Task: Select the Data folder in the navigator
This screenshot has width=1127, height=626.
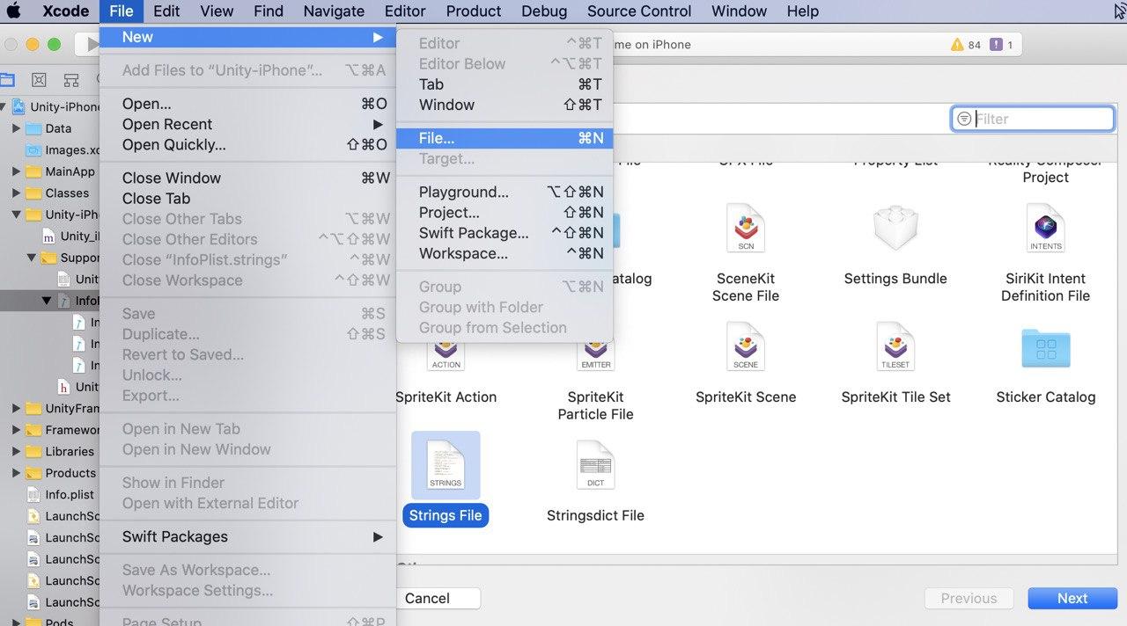Action: tap(50, 128)
